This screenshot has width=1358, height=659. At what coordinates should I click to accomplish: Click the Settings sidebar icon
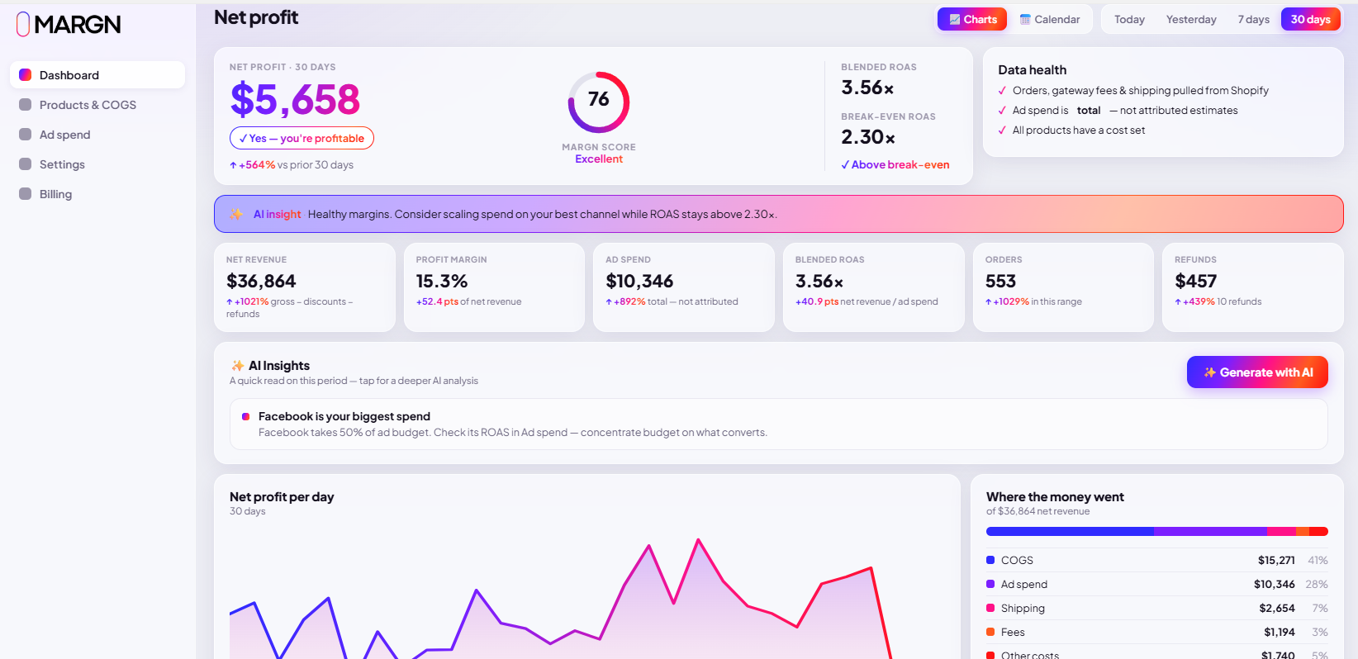26,164
